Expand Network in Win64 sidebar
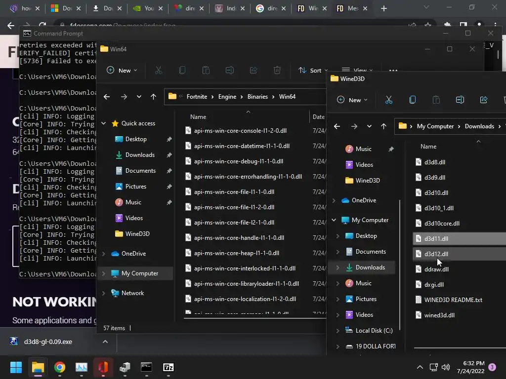Screen dimensions: 506x379 (x=104, y=293)
